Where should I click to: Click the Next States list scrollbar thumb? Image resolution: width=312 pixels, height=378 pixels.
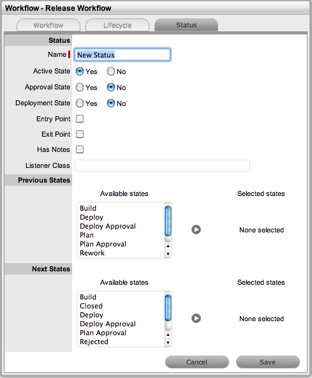pyautogui.click(x=168, y=308)
